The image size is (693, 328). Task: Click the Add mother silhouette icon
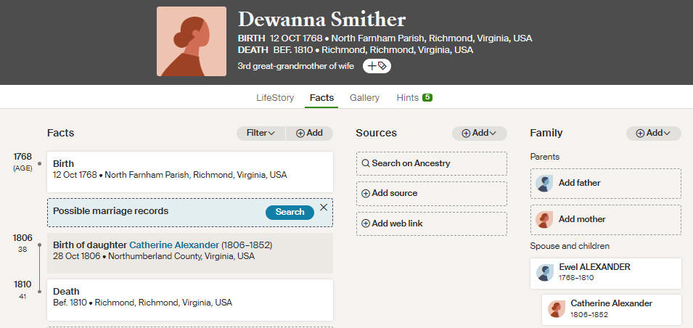point(544,219)
